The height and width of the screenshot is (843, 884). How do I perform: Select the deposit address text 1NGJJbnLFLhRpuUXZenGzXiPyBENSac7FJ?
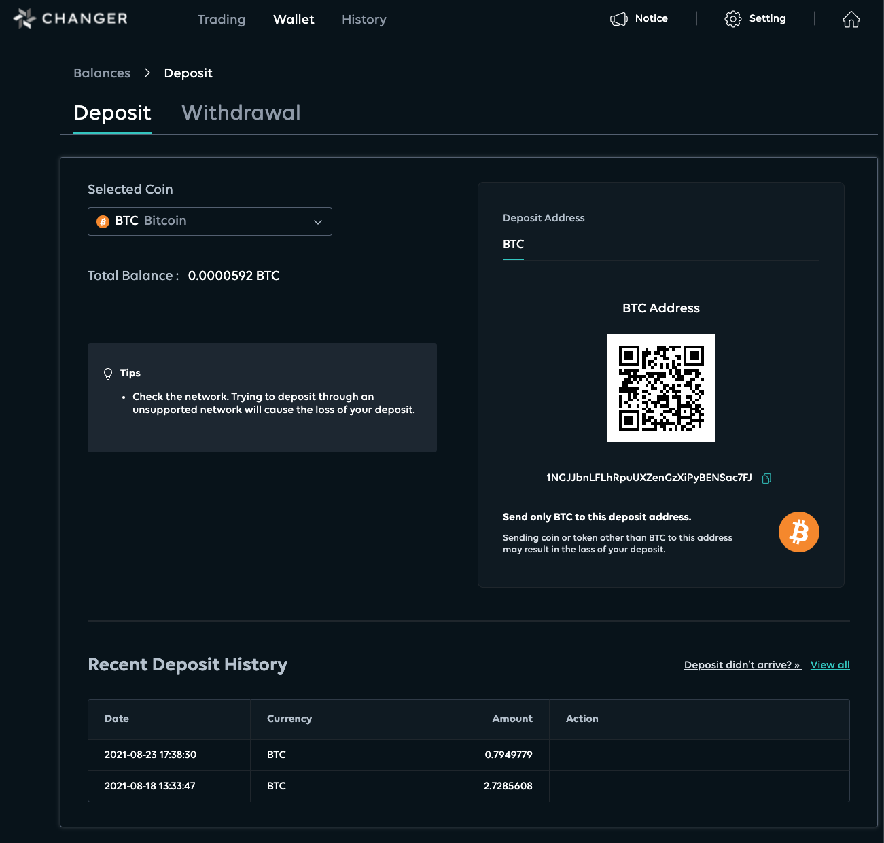[649, 478]
